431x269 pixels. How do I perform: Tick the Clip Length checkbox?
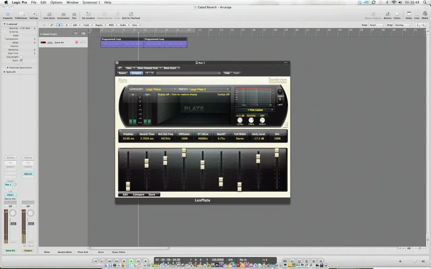click(x=21, y=57)
